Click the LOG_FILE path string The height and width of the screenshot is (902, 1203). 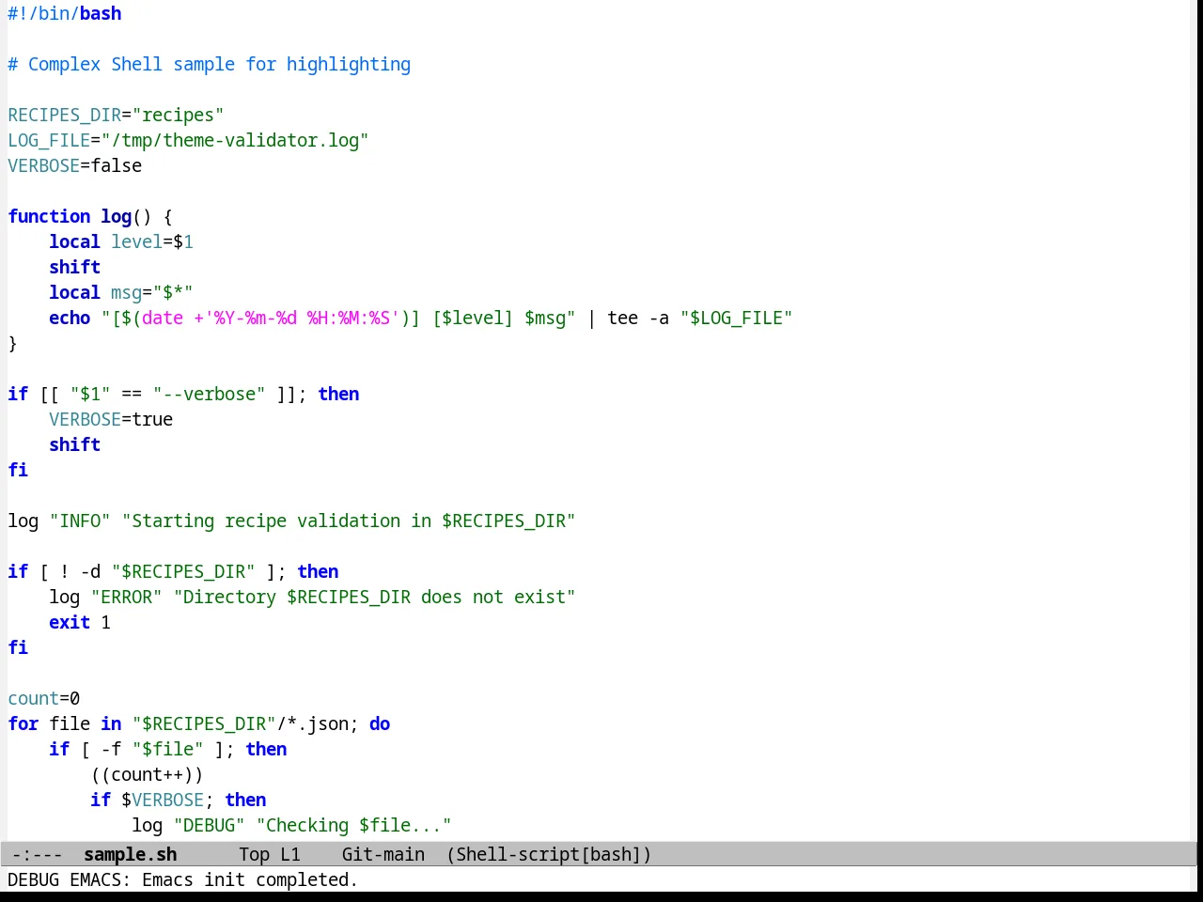click(x=235, y=140)
